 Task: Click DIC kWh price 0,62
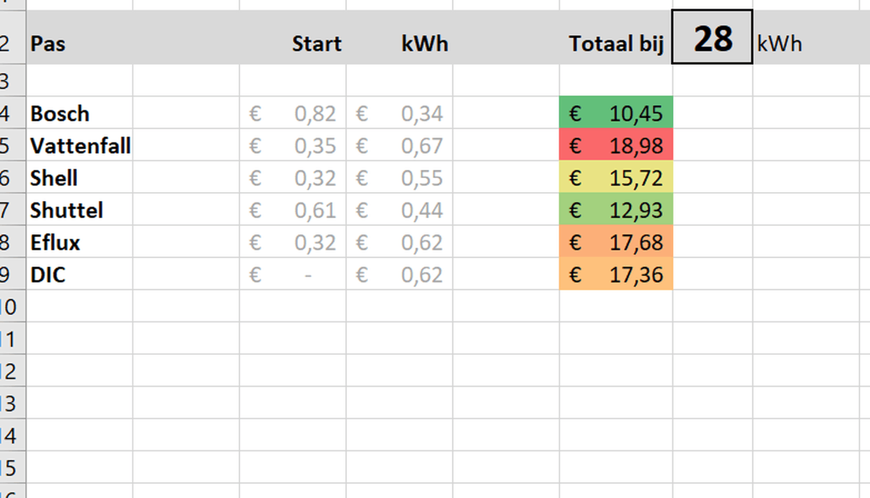400,274
